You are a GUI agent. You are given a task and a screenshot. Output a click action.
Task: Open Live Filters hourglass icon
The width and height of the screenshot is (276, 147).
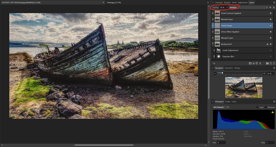click(260, 63)
